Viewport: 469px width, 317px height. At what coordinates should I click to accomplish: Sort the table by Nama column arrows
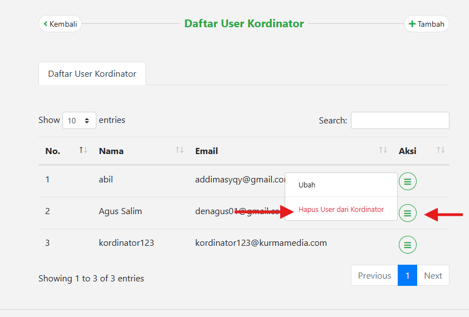179,150
